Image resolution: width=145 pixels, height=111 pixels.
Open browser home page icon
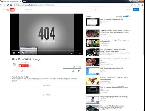11,5
